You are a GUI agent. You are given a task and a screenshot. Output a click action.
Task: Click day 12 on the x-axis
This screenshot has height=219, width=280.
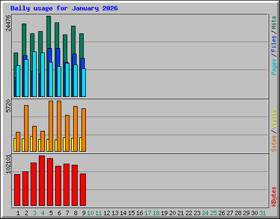107,213
